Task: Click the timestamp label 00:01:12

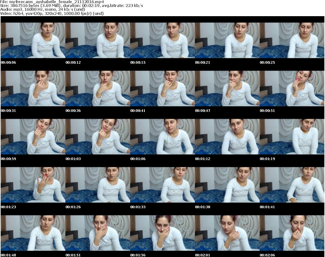Action: (202, 159)
